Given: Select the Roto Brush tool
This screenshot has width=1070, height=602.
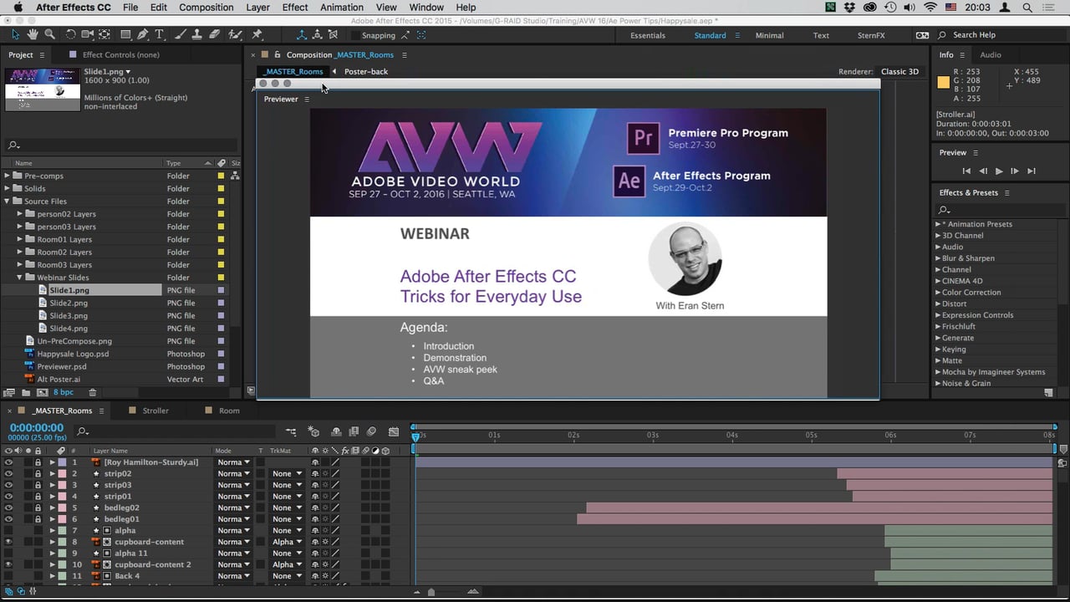Looking at the screenshot, I should tap(236, 35).
